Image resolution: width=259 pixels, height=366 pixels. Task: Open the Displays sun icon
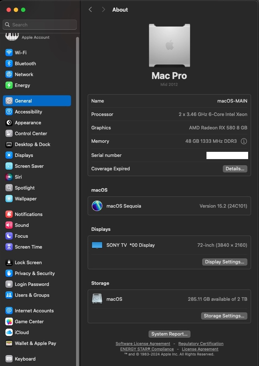9,155
